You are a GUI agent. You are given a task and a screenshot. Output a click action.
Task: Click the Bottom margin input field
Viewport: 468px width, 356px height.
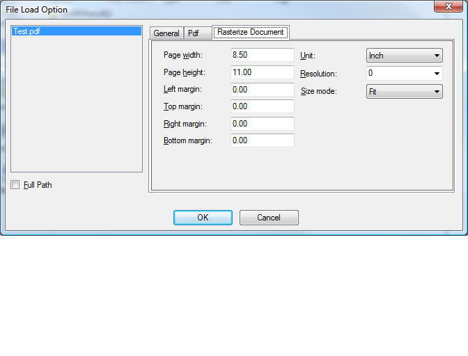(262, 140)
